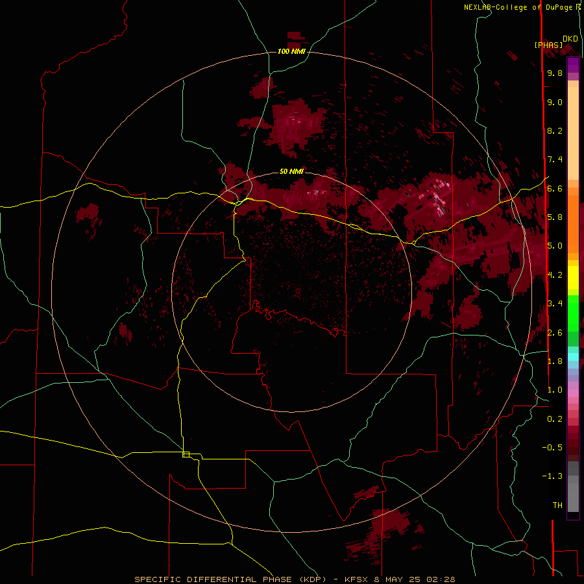Click the 7.4 scale value
Image resolution: width=584 pixels, height=584 pixels.
pyautogui.click(x=555, y=160)
